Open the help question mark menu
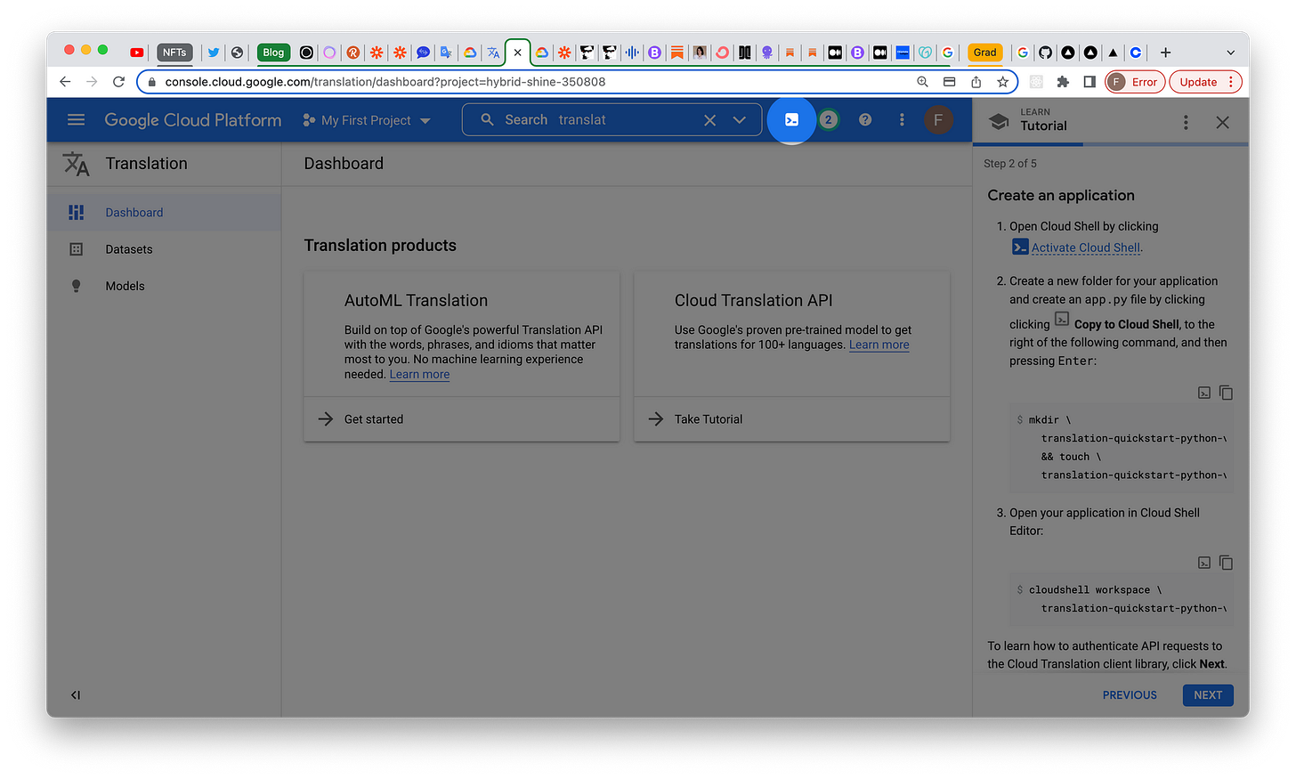The height and width of the screenshot is (779, 1296). (x=865, y=120)
